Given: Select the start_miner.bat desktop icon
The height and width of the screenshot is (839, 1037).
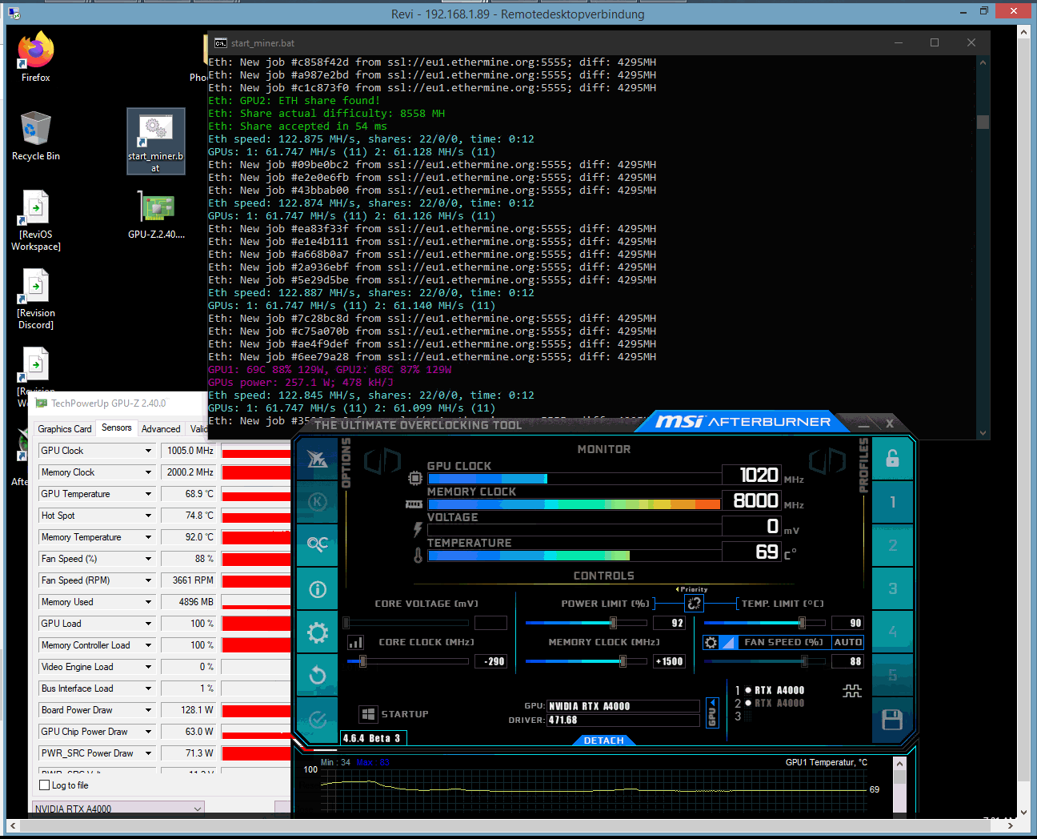Looking at the screenshot, I should tap(156, 141).
